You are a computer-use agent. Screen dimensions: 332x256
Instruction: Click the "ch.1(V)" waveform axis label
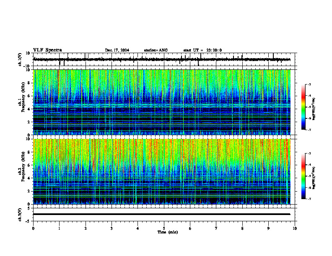(20, 59)
